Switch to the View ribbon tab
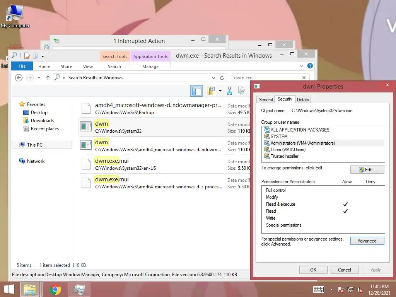This screenshot has width=396, height=297. click(x=88, y=67)
